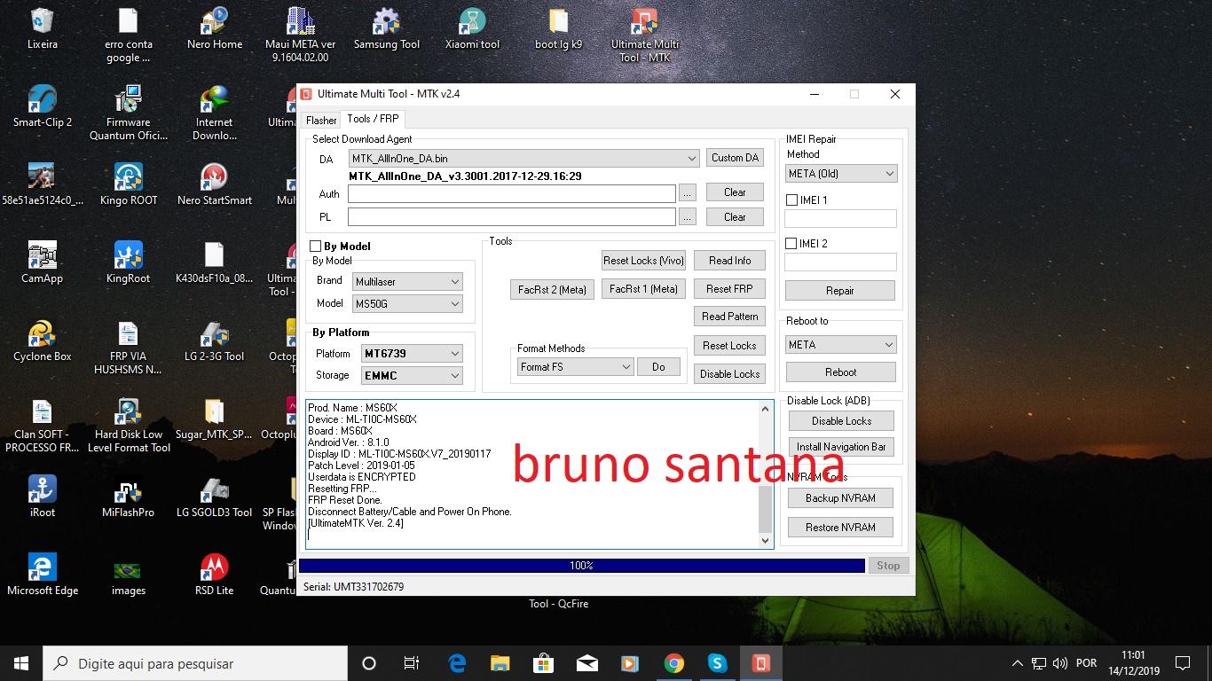Image resolution: width=1212 pixels, height=681 pixels.
Task: Open File Explorer in the taskbar
Action: [500, 663]
